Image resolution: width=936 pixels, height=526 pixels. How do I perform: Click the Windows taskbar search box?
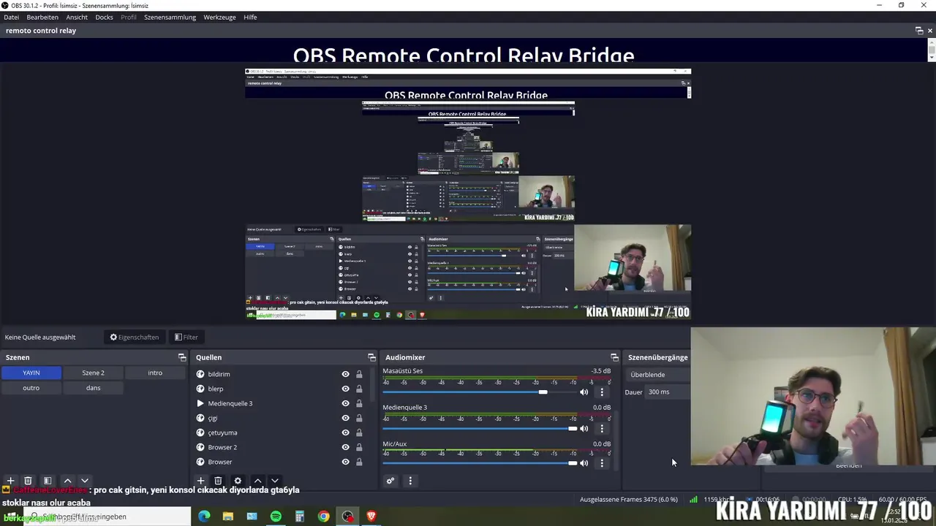coord(108,517)
